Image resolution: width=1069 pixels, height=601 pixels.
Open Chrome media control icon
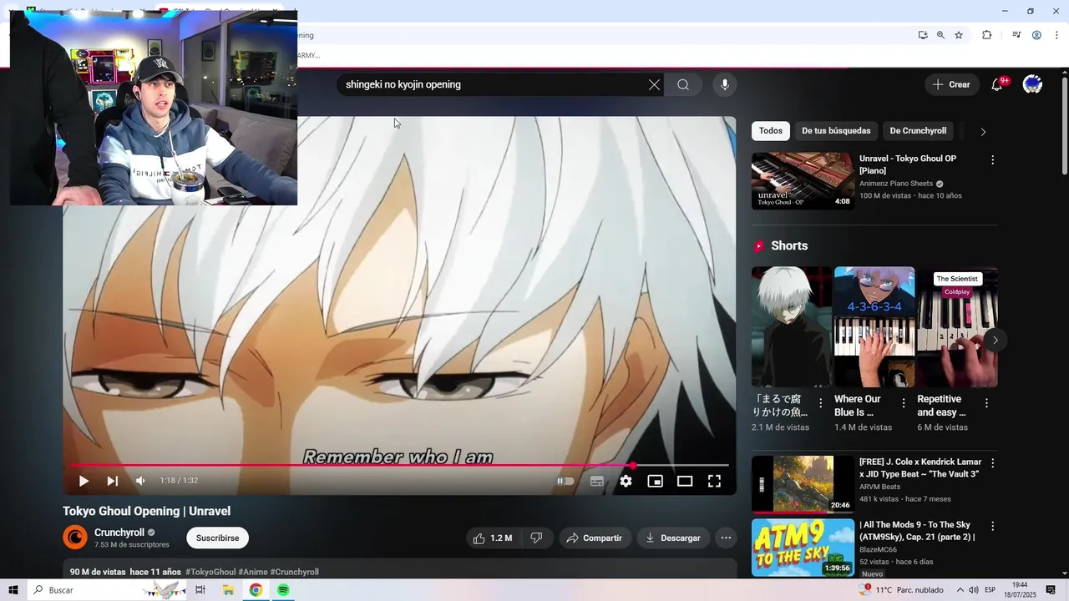pyautogui.click(x=1016, y=35)
